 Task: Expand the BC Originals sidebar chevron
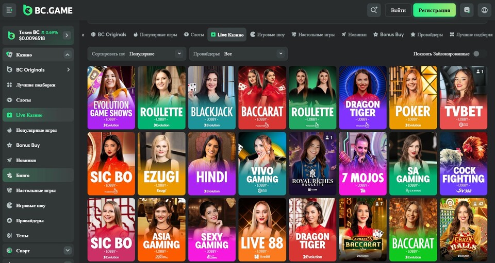point(68,69)
